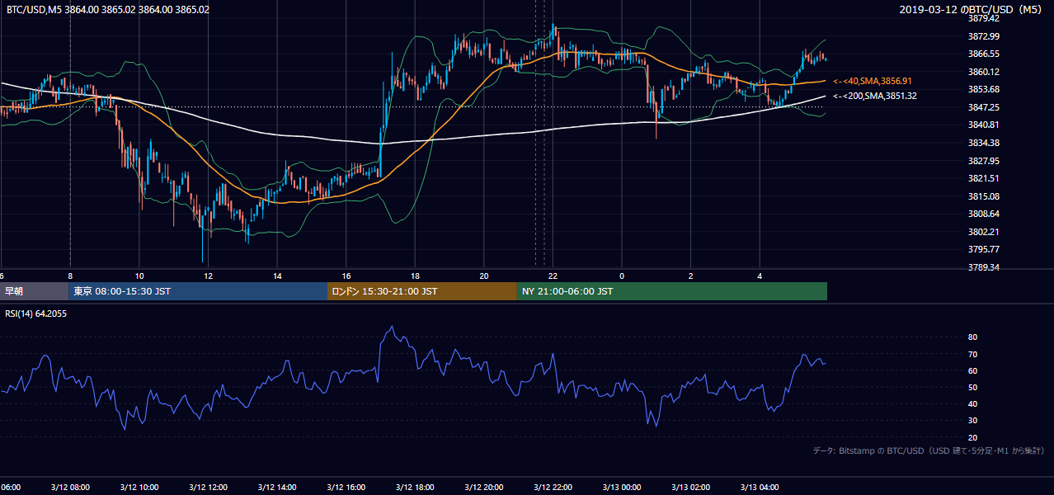1054x495 pixels.
Task: Click the '3/12 14:00' time axis label
Action: pyautogui.click(x=277, y=488)
